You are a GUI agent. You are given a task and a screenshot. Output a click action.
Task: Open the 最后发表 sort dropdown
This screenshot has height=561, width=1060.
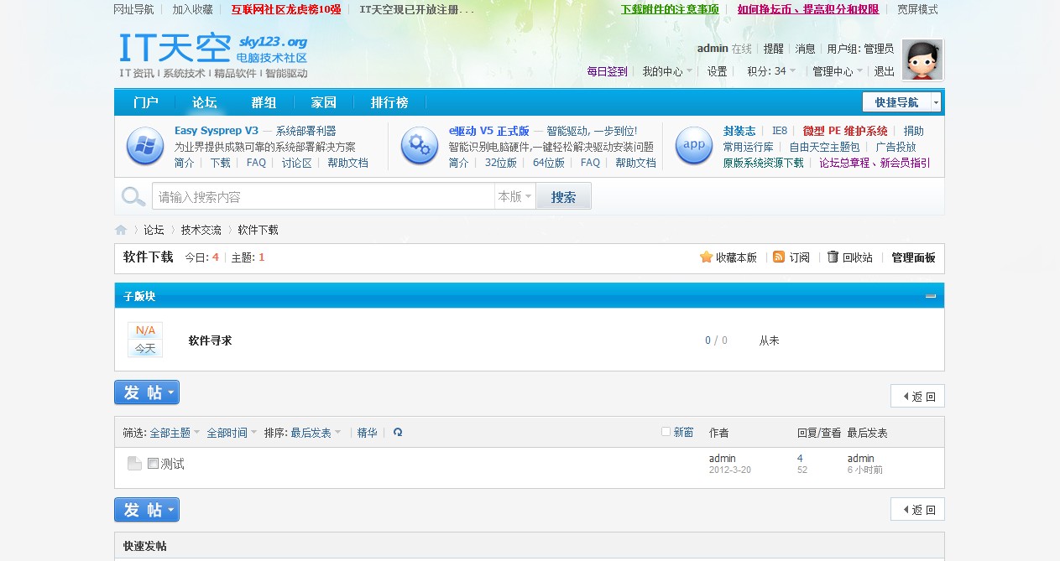(x=316, y=433)
